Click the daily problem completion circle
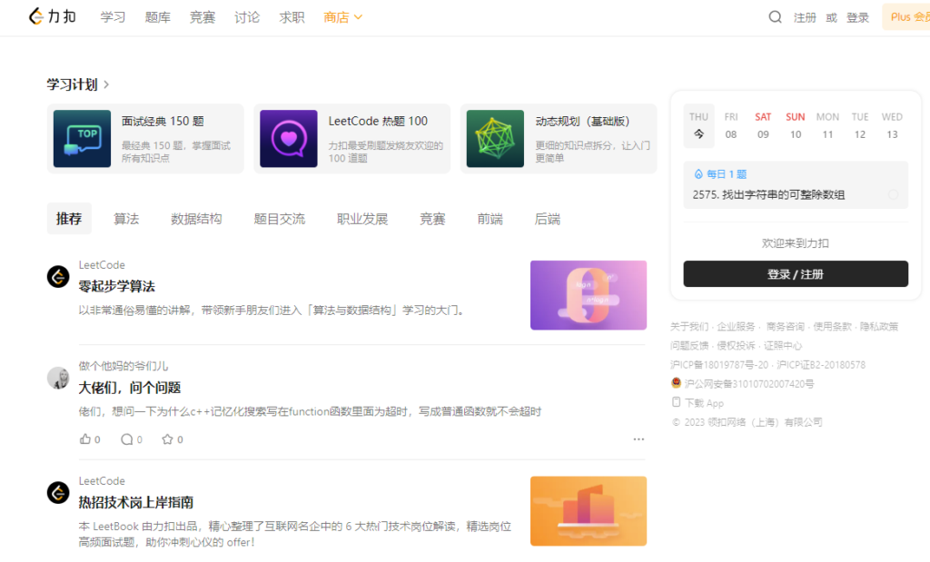 893,194
